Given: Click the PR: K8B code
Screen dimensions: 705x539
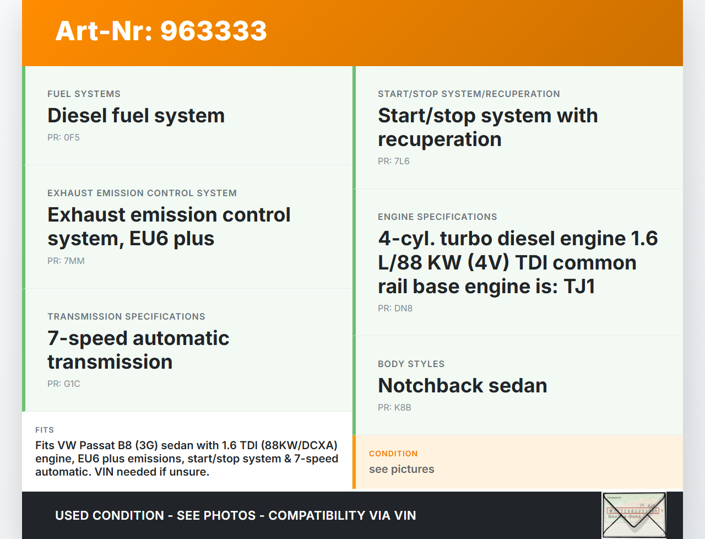Looking at the screenshot, I should click(x=394, y=408).
